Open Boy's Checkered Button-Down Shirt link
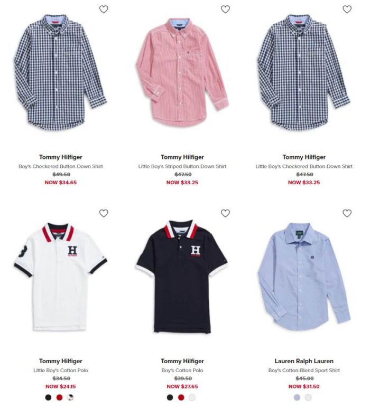Viewport: 370px width, 408px height. point(61,166)
